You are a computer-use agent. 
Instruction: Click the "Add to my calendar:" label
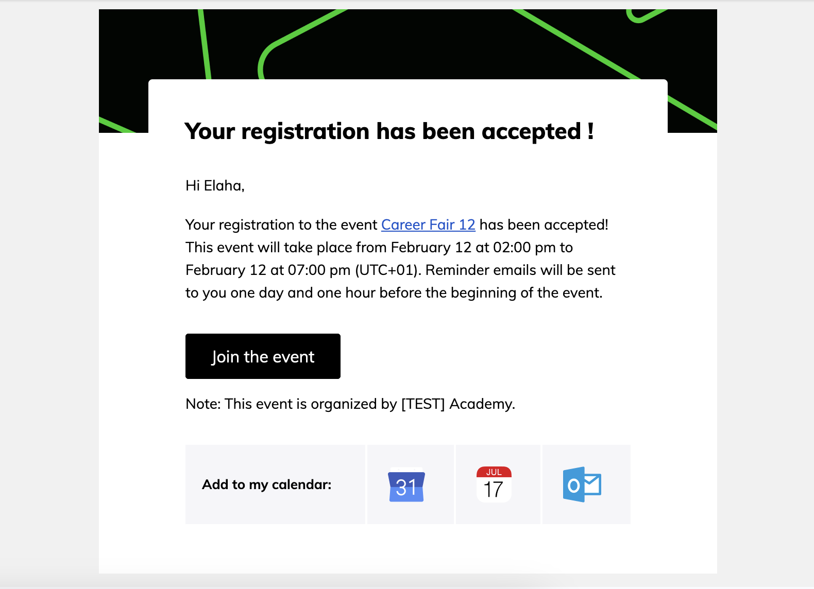267,484
